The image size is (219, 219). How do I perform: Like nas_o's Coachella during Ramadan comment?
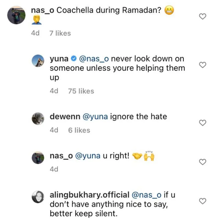(202, 17)
